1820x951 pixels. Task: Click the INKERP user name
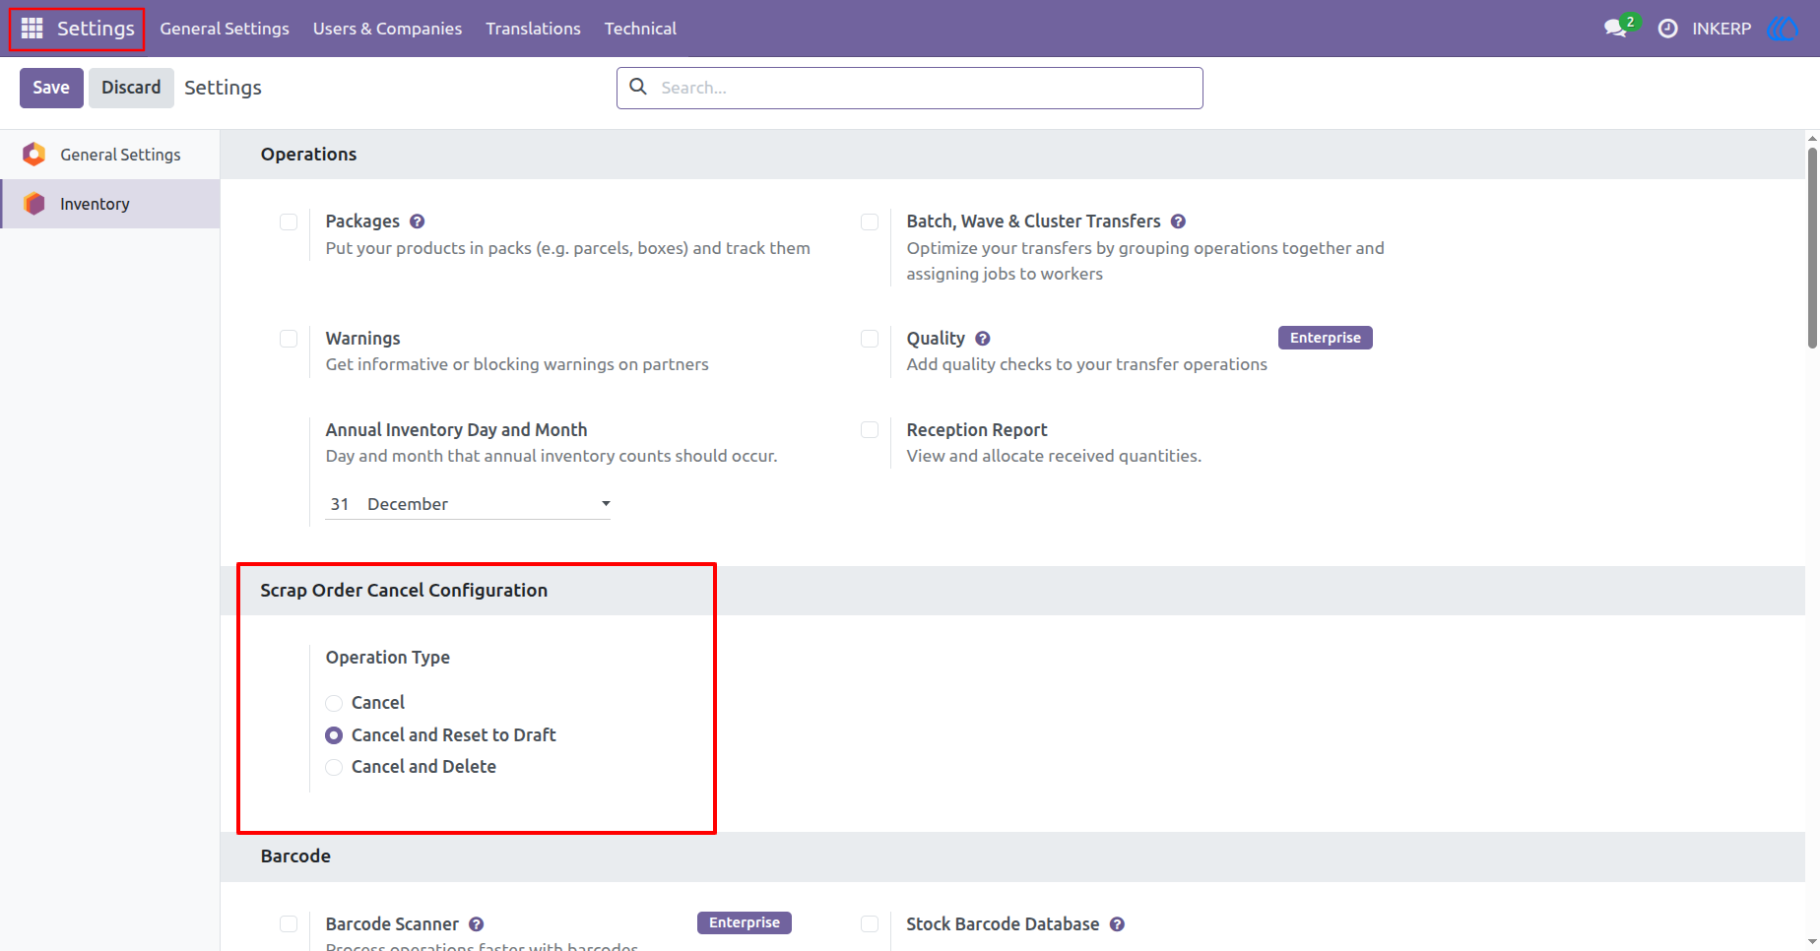pos(1722,29)
